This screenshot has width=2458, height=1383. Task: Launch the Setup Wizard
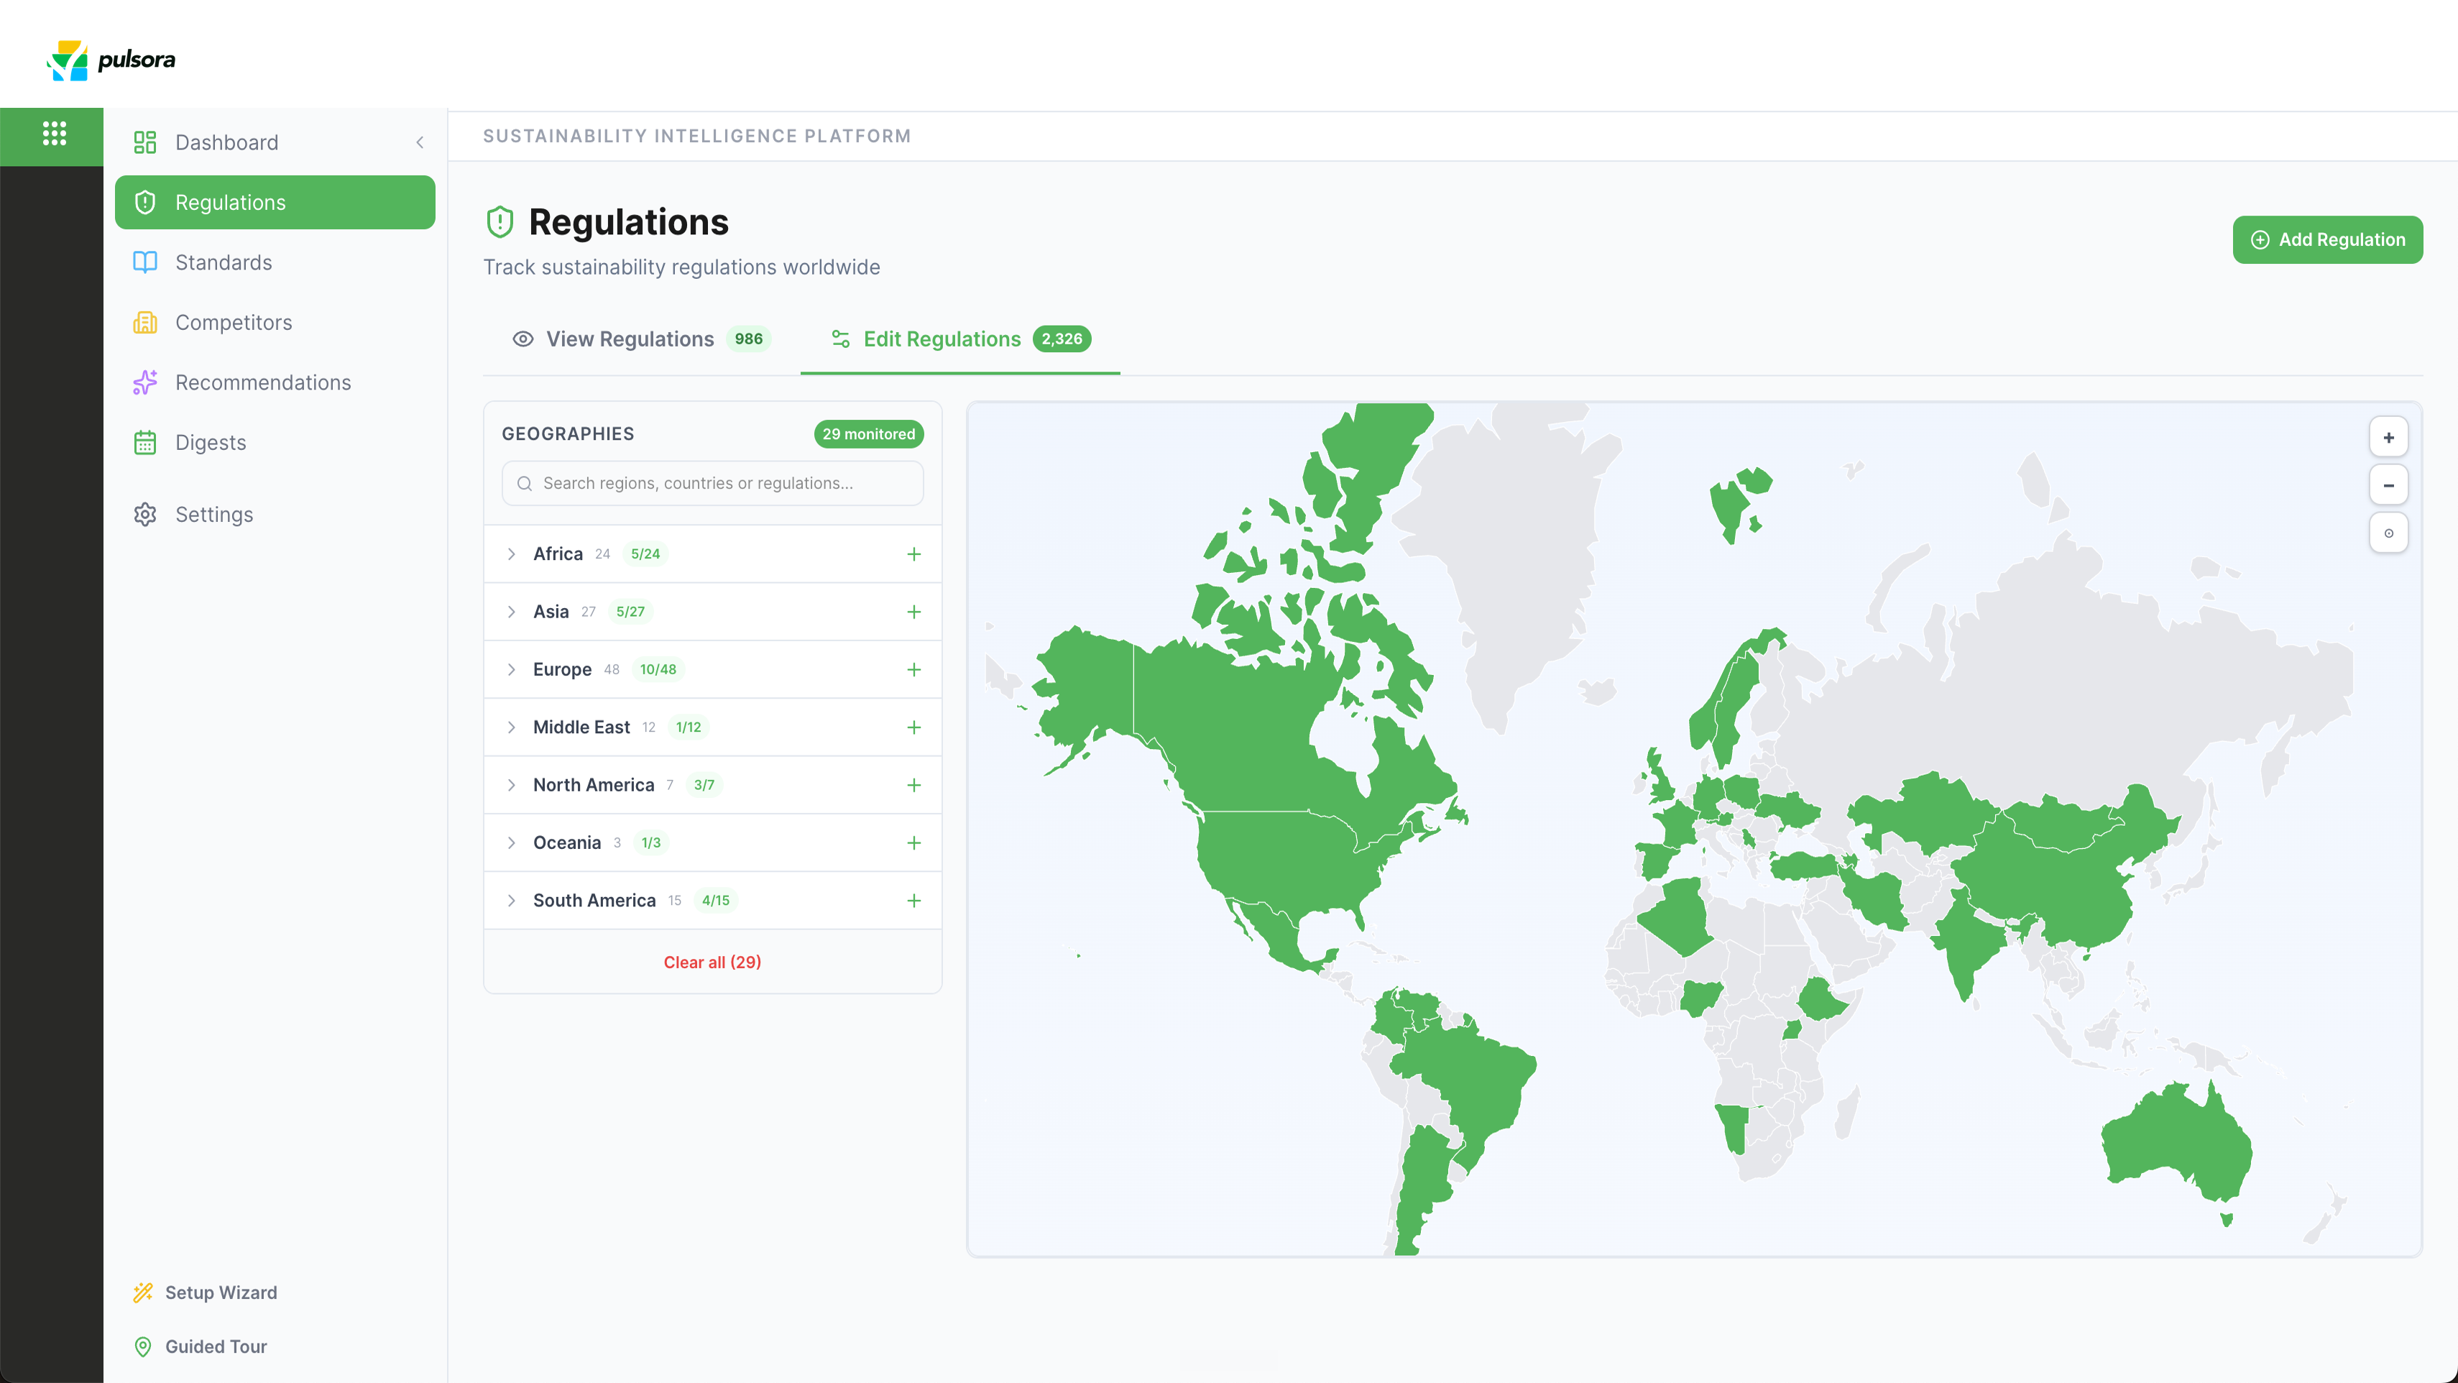coord(205,1292)
